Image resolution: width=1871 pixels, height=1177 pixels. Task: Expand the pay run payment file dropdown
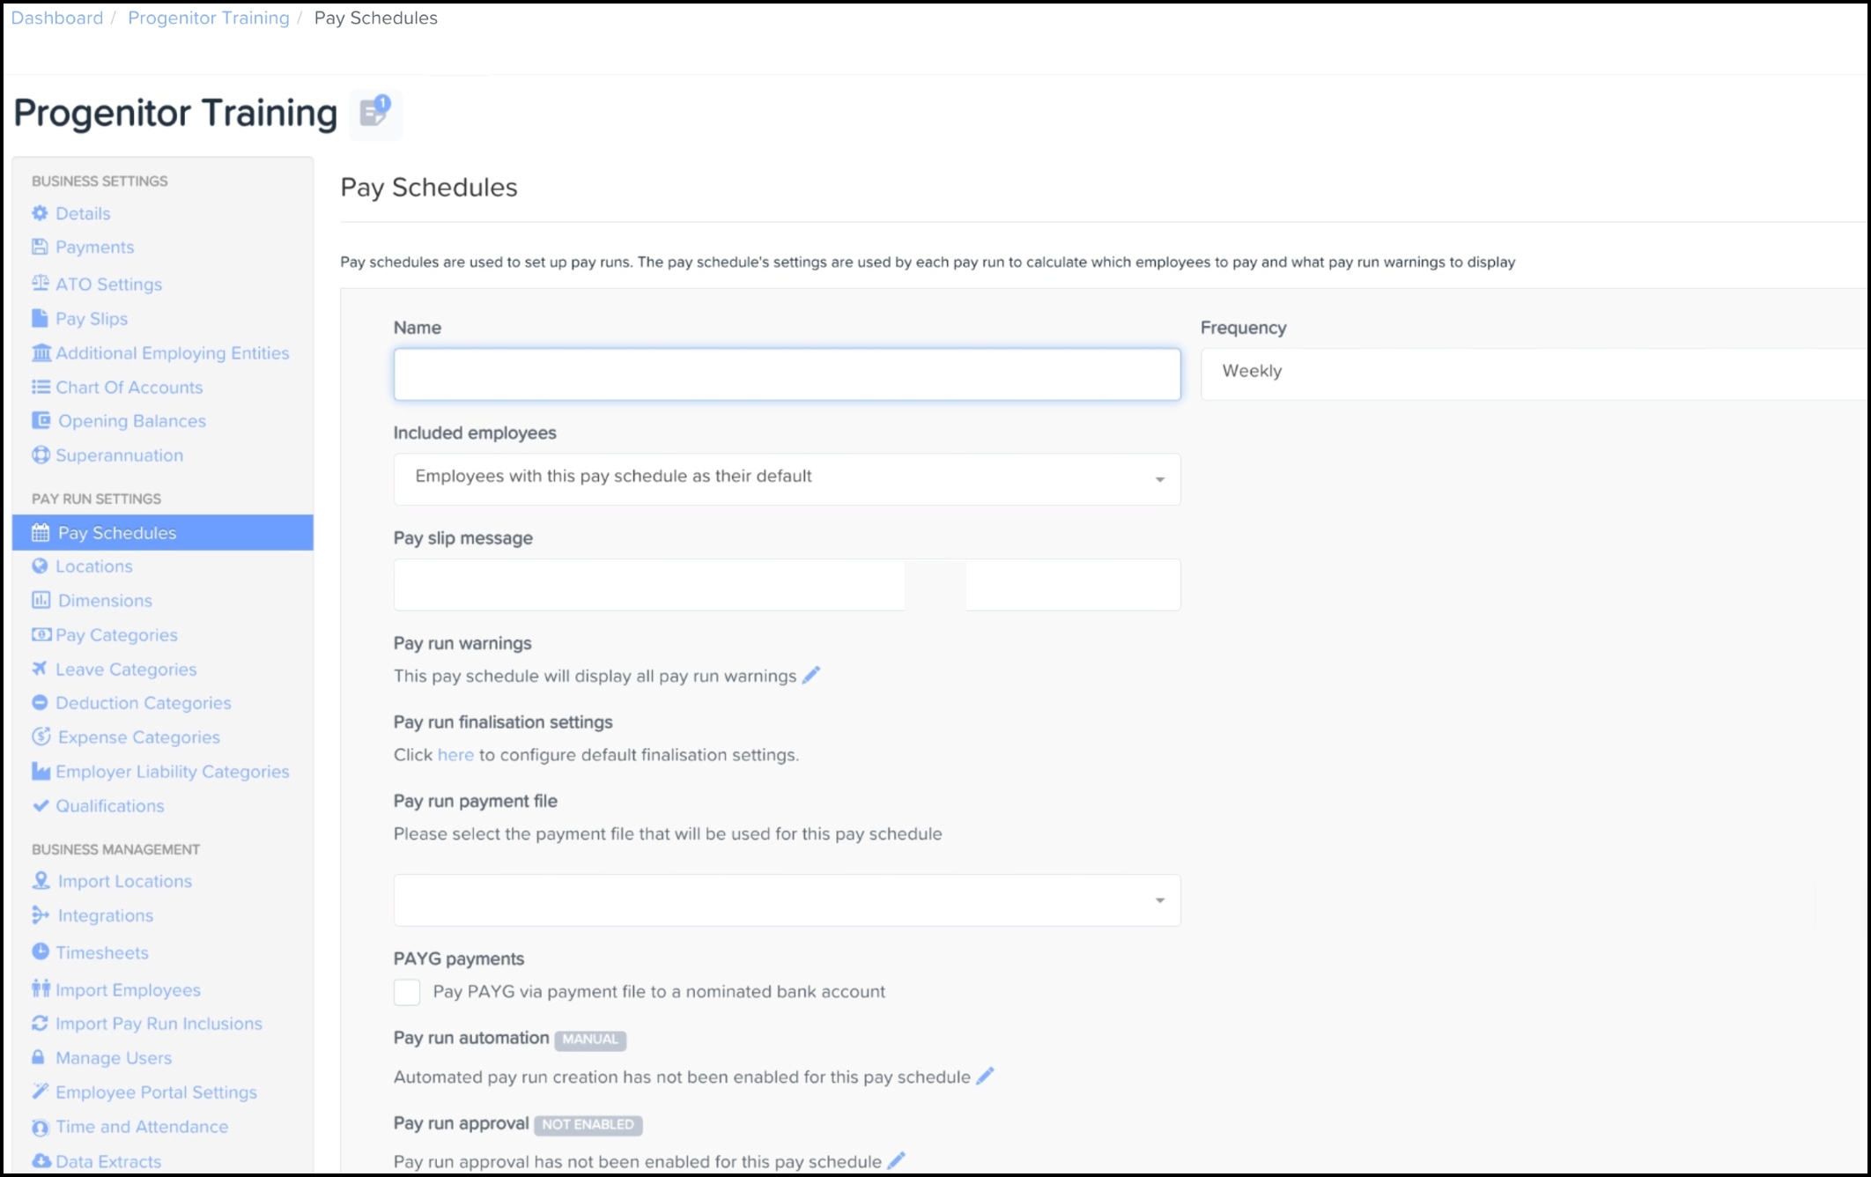[x=786, y=900]
